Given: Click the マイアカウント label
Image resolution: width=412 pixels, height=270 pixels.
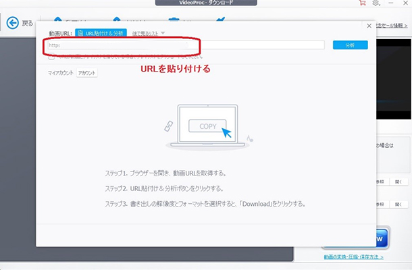Looking at the screenshot, I should pyautogui.click(x=60, y=73).
